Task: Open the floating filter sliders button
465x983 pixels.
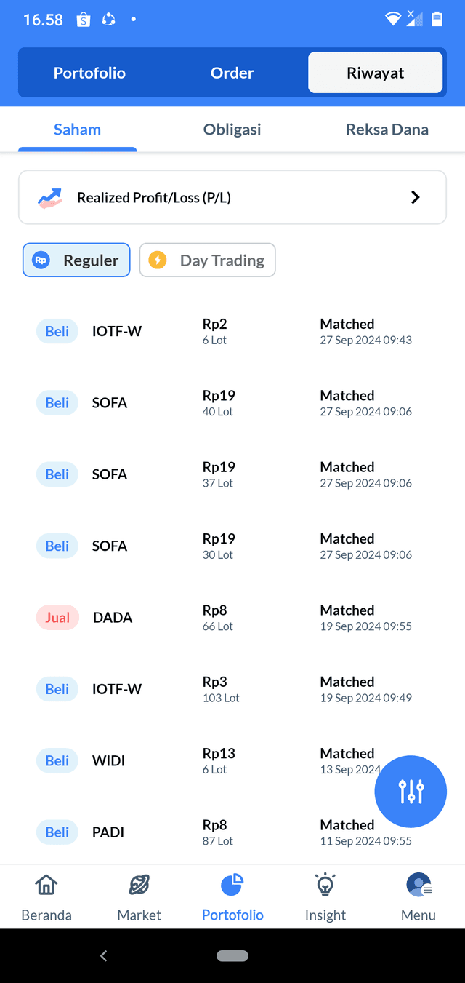Action: pos(411,792)
